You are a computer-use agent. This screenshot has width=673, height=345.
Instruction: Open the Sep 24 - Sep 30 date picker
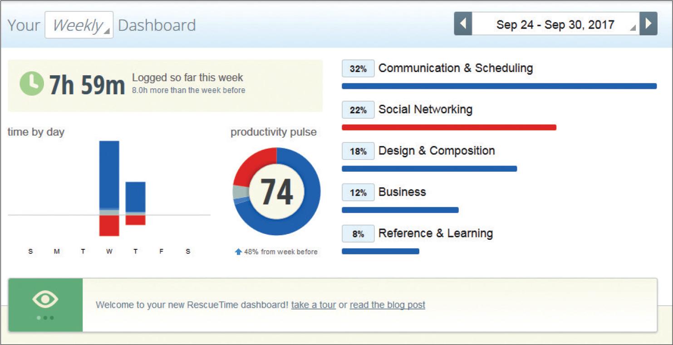pos(555,24)
